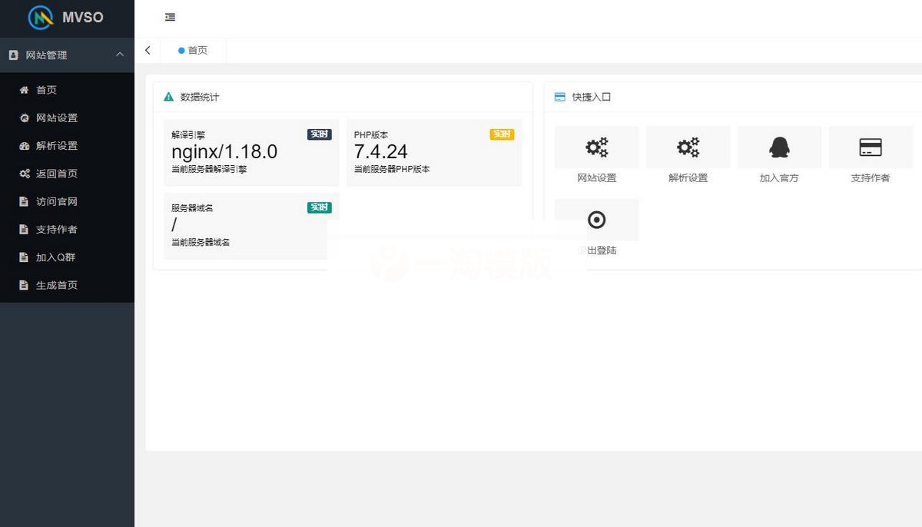Click the QQ penguin icon for 加入官方
The image size is (922, 527).
coord(779,147)
